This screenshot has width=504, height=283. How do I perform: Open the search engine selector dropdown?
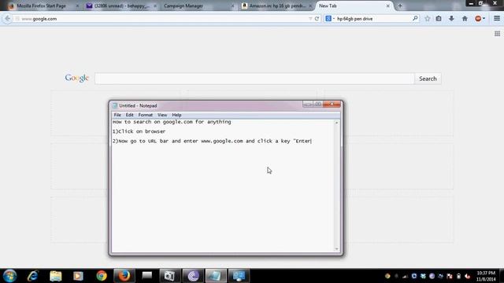(x=330, y=19)
